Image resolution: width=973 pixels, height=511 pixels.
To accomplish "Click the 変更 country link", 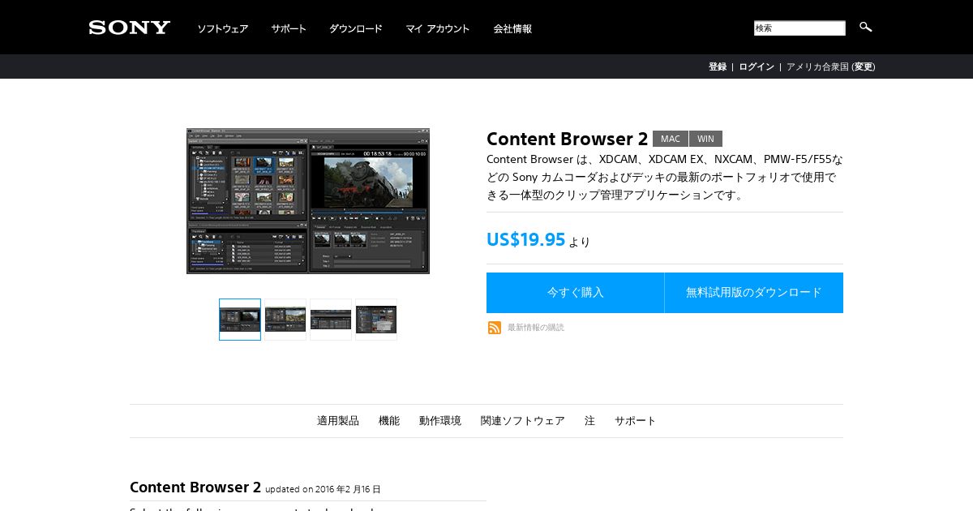I will (x=864, y=67).
